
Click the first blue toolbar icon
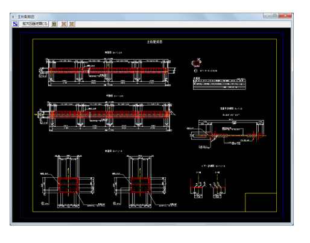(15, 24)
